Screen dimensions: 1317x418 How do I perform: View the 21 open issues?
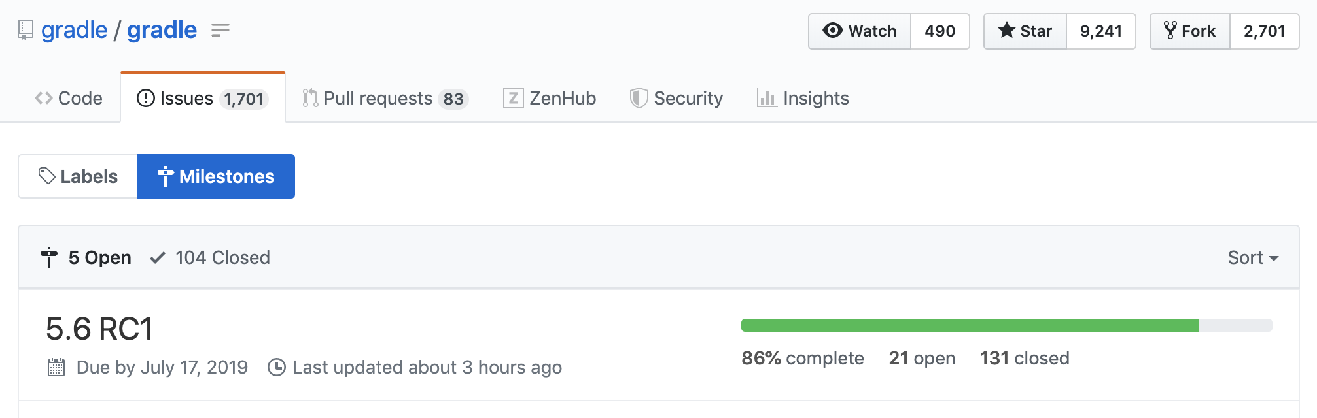click(x=922, y=358)
